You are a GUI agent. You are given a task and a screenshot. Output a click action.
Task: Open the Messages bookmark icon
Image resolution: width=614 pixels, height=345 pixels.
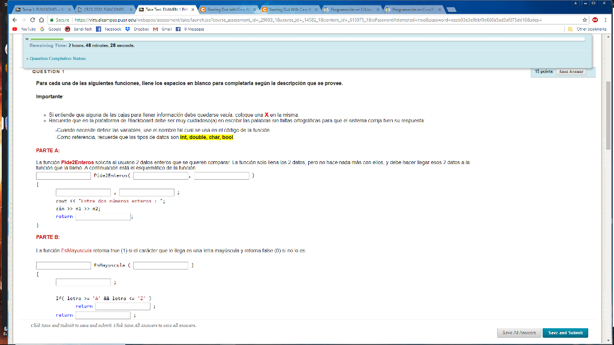(x=178, y=28)
